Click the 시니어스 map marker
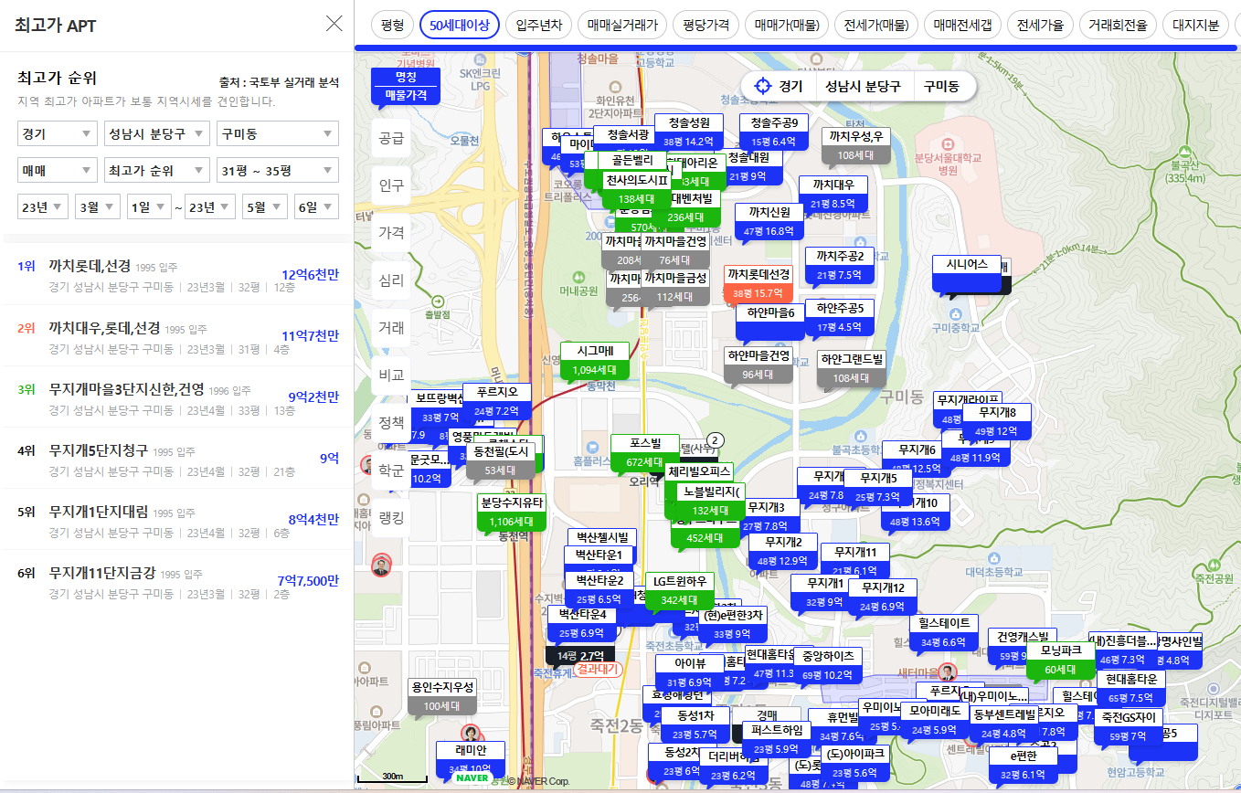Screen dimensions: 1241x793 (x=966, y=273)
